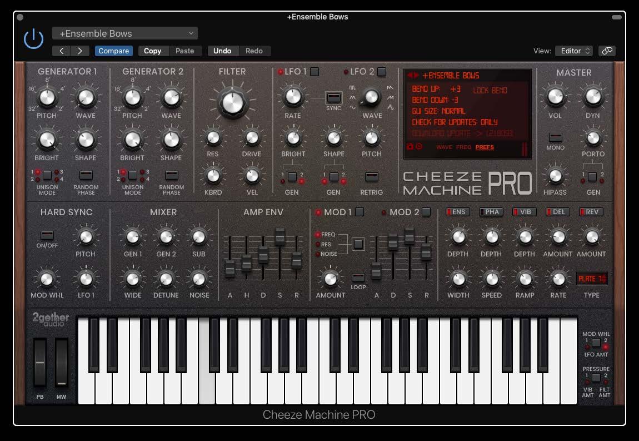
Task: Toggle the MOD 2 enable square
Action: (426, 212)
